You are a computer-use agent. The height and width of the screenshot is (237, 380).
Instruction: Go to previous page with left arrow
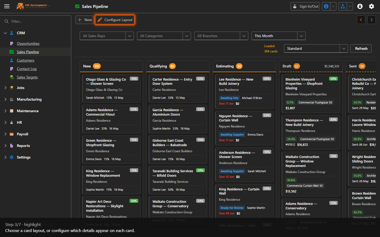(x=361, y=20)
